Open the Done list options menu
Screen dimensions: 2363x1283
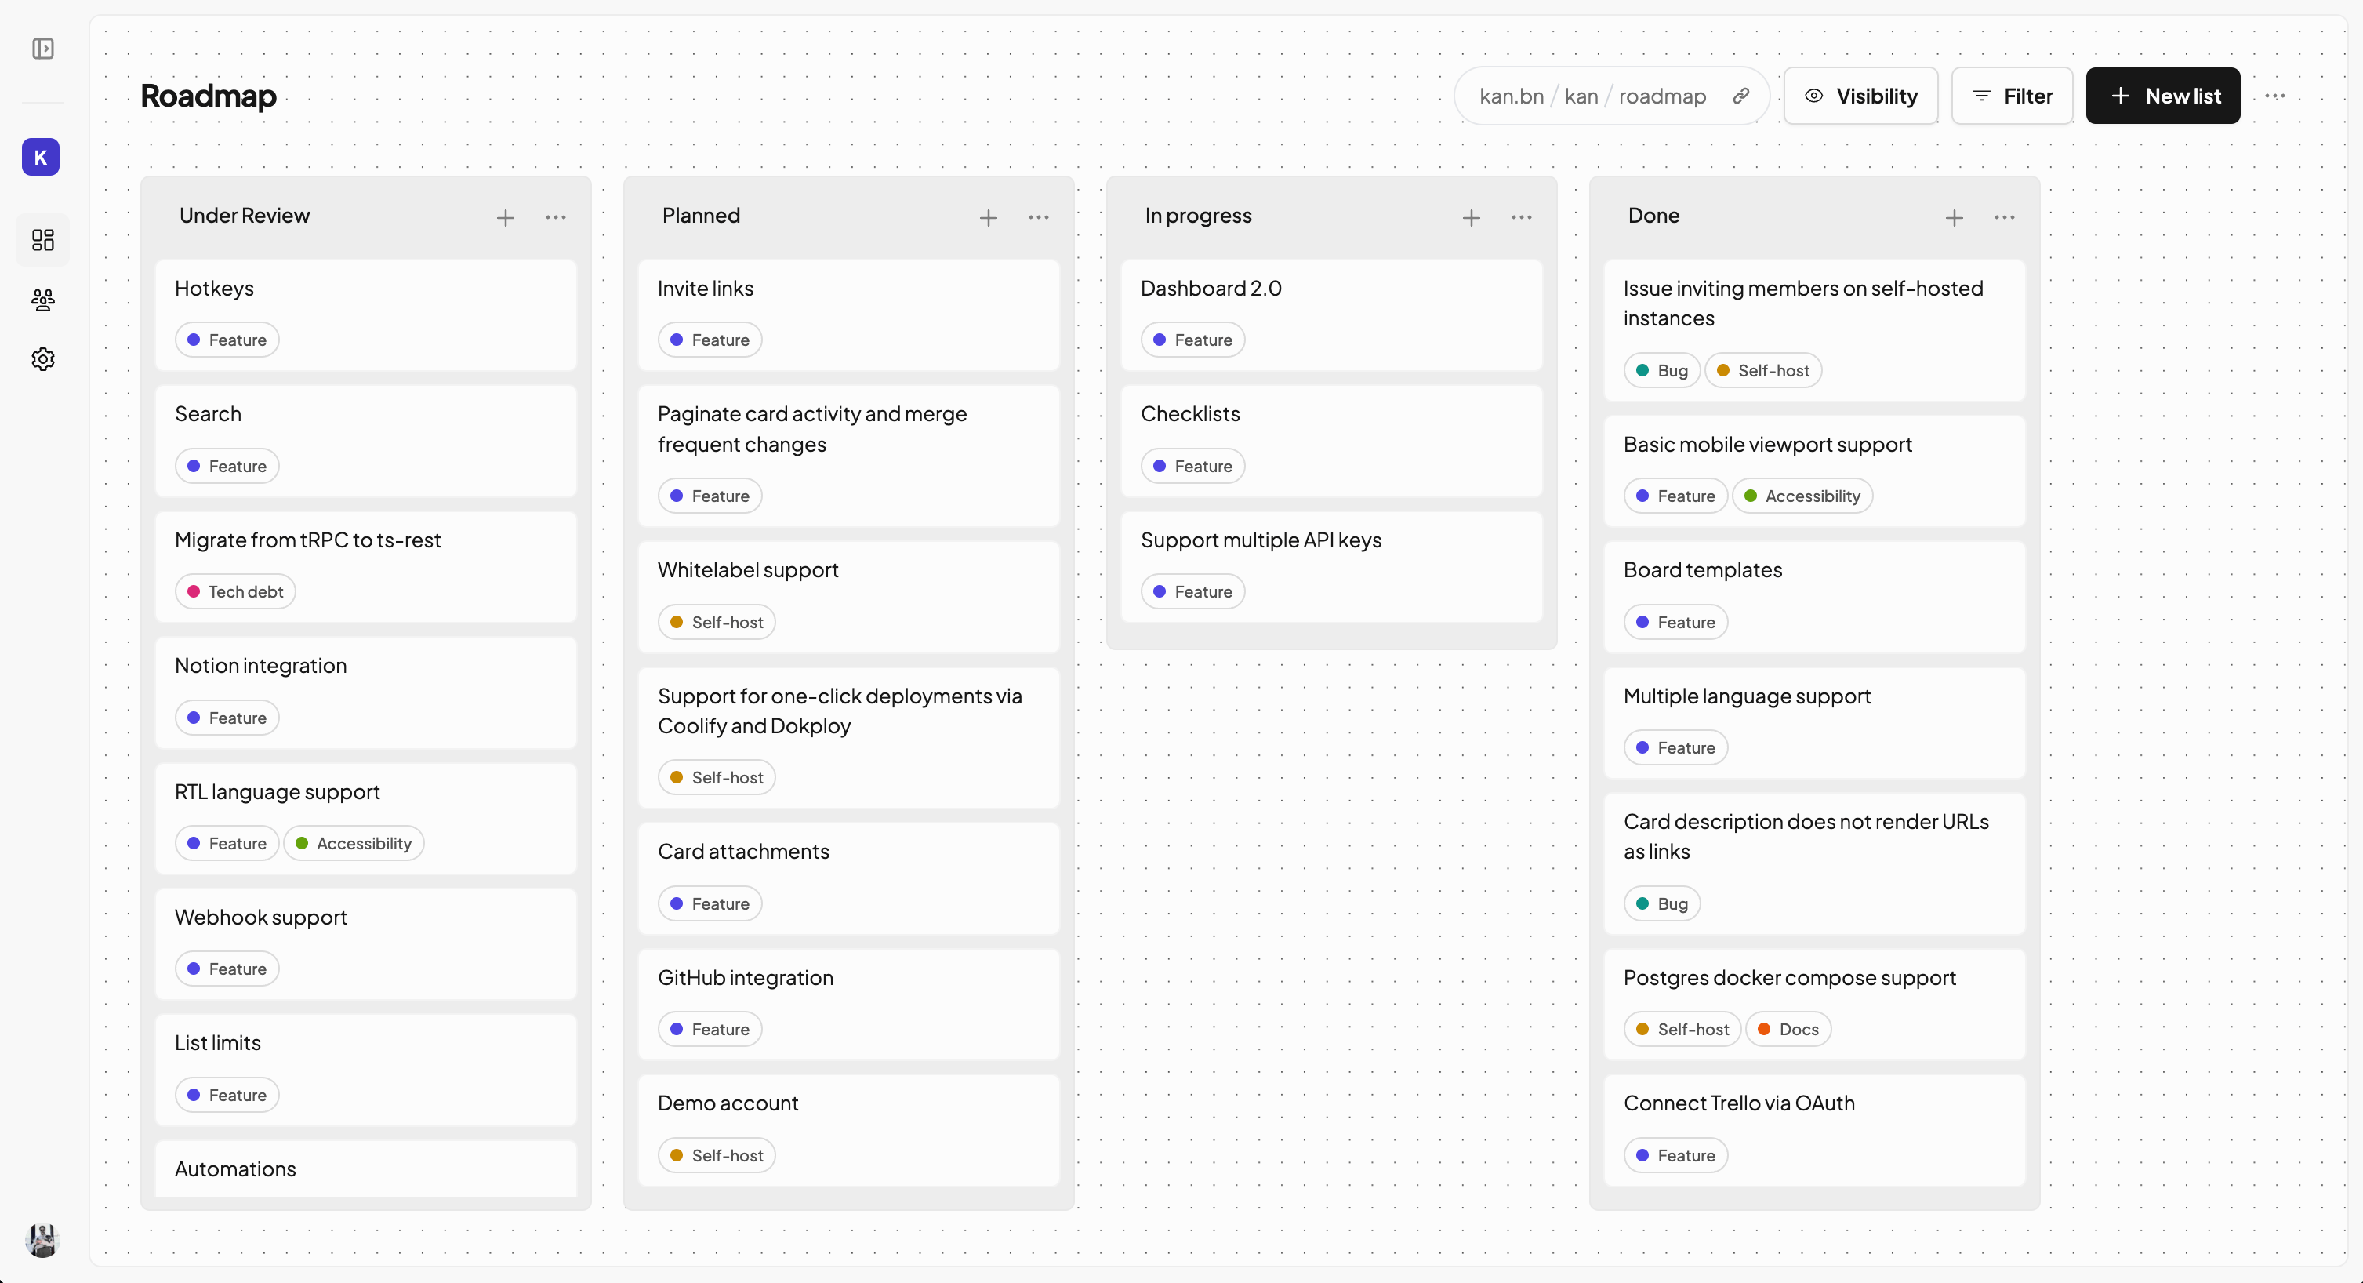2005,217
